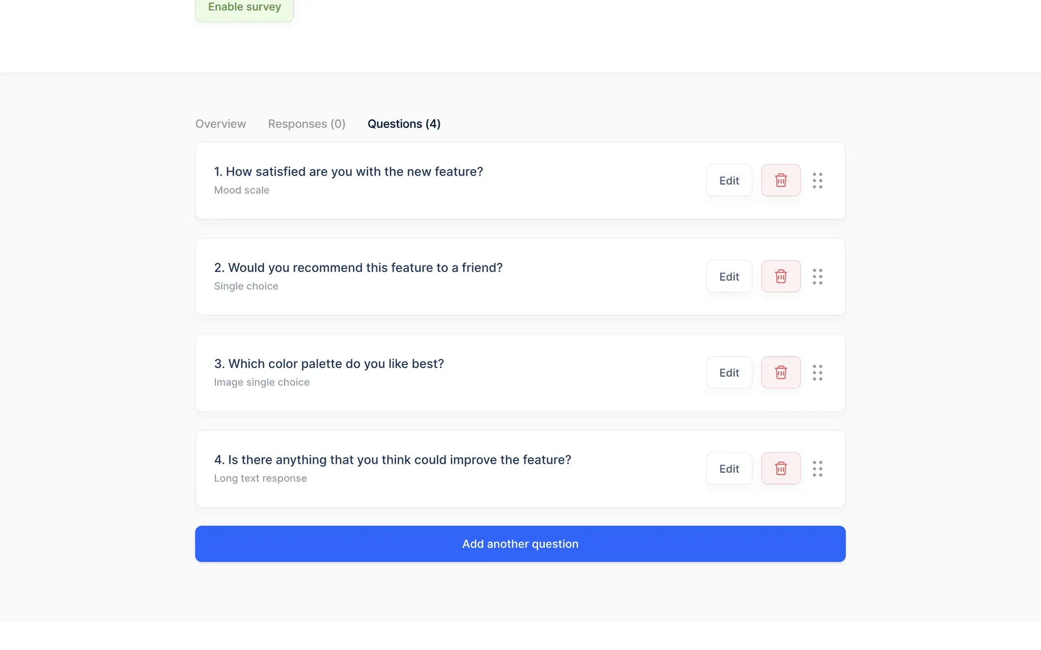1041x650 pixels.
Task: Switch to the Overview tab
Action: [221, 124]
